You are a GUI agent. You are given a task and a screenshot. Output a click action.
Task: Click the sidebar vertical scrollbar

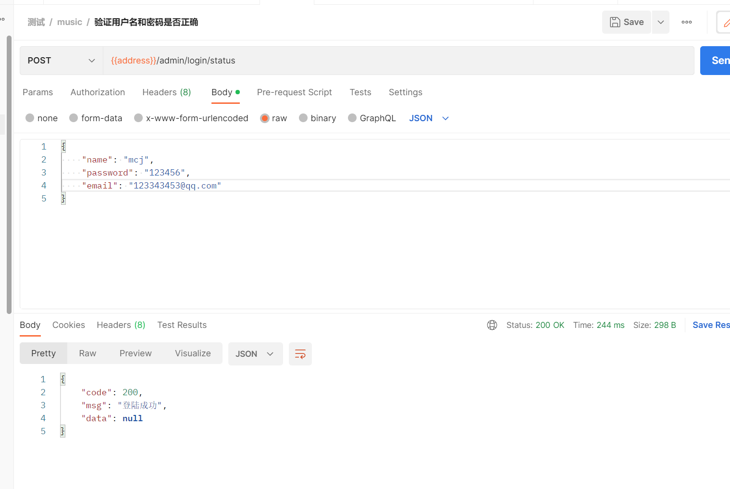9,175
